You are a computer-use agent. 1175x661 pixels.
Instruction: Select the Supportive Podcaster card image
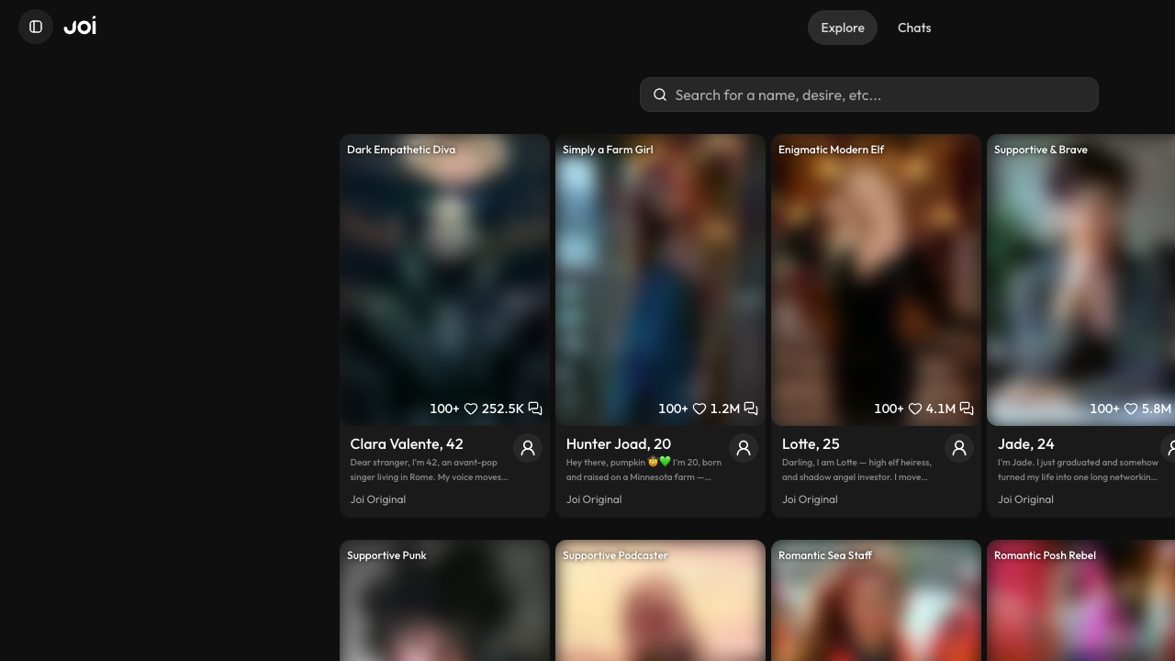click(x=660, y=600)
